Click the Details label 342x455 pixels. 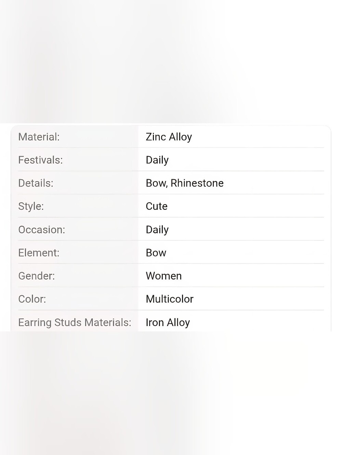click(x=36, y=183)
